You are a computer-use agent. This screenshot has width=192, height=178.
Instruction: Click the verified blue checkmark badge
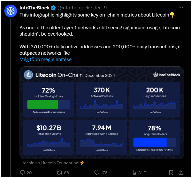tap(53, 8)
